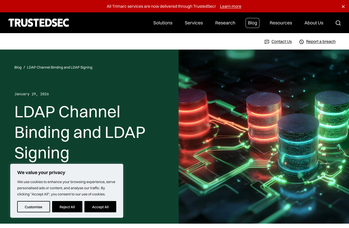Image resolution: width=349 pixels, height=228 pixels.
Task: Click the chat icon beside Contact Us
Action: point(267,42)
